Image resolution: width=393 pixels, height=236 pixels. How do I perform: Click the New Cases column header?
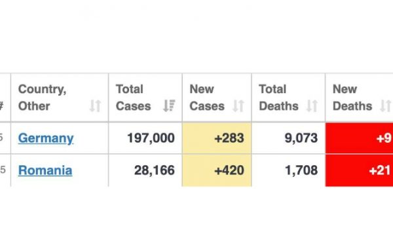point(217,98)
